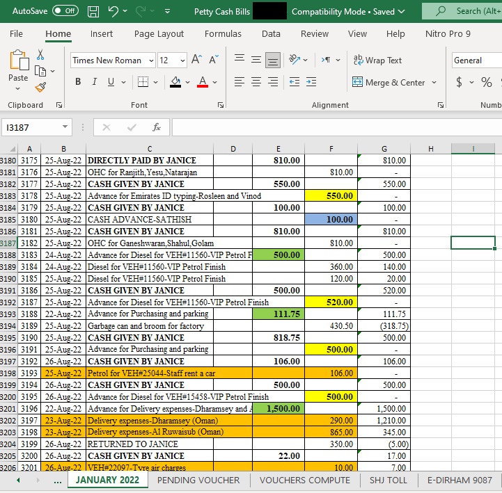Screen dimensions: 502x493
Task: Align text left
Action: (x=240, y=82)
